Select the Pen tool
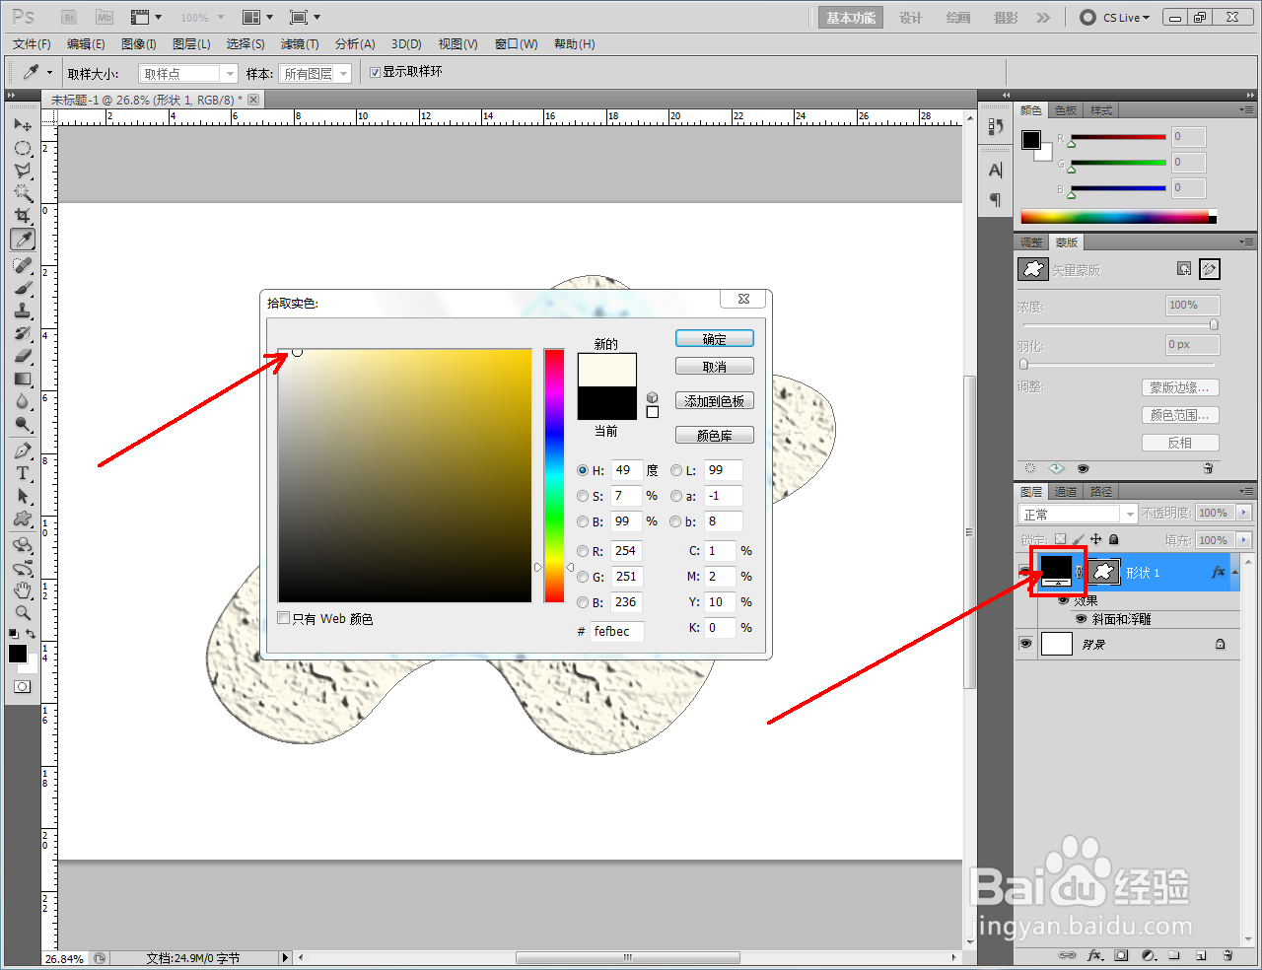The height and width of the screenshot is (970, 1262). tap(23, 451)
